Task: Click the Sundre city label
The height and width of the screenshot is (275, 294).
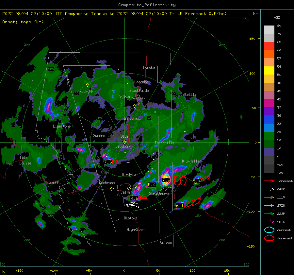Action: (99, 135)
